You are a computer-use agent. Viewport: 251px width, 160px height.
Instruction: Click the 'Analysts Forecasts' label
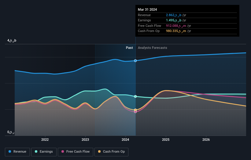[152, 48]
